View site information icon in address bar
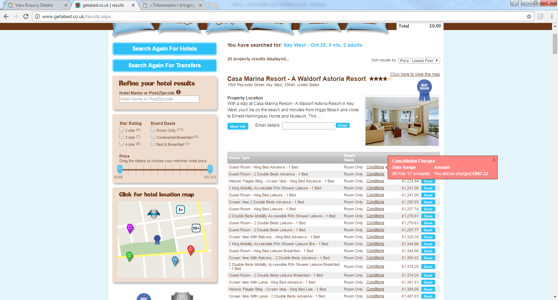 tap(37, 16)
